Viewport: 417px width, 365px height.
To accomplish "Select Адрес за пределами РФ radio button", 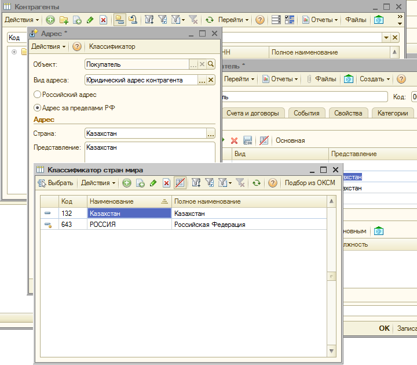I will pyautogui.click(x=38, y=107).
